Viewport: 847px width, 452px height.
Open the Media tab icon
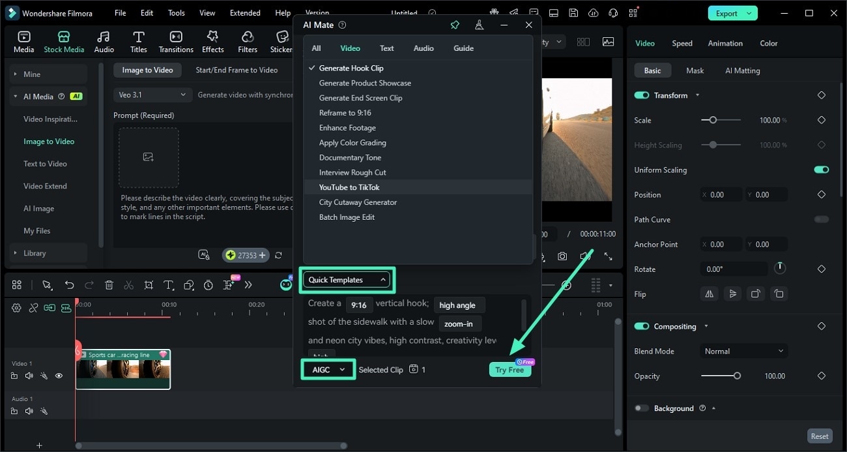coord(24,37)
